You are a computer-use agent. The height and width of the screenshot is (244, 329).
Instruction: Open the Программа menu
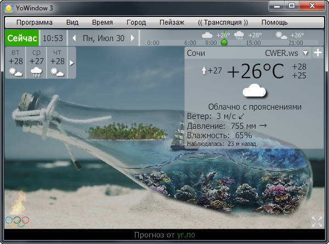(35, 22)
